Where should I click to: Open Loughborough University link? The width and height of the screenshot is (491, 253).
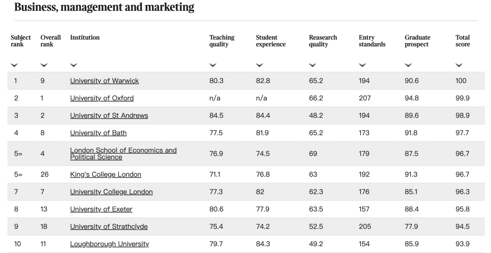[109, 244]
